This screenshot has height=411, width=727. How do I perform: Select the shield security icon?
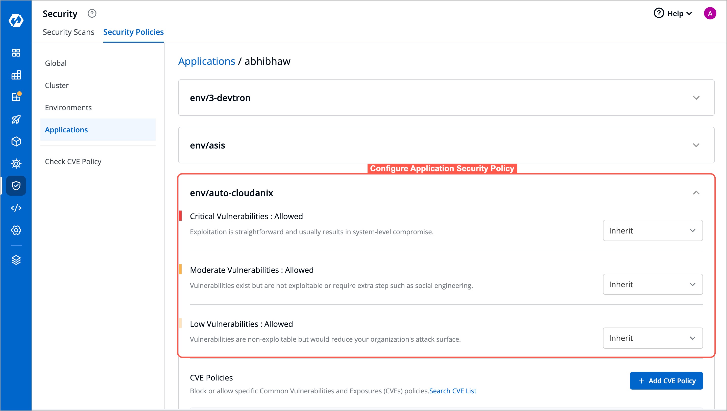click(x=16, y=186)
